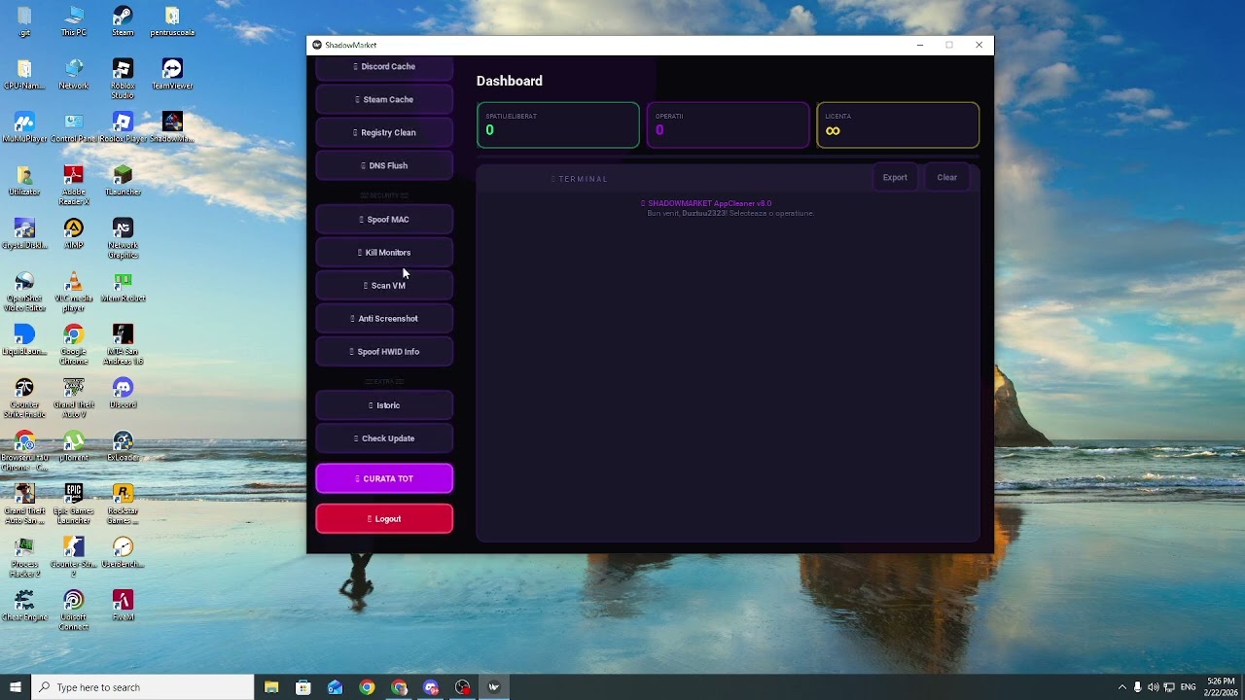Viewport: 1245px width, 700px height.
Task: Select the Grand Theft Auto V icon
Action: pyautogui.click(x=74, y=398)
